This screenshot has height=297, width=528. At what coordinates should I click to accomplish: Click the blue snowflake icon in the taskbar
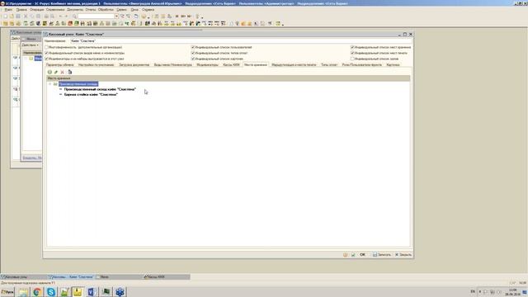click(120, 291)
